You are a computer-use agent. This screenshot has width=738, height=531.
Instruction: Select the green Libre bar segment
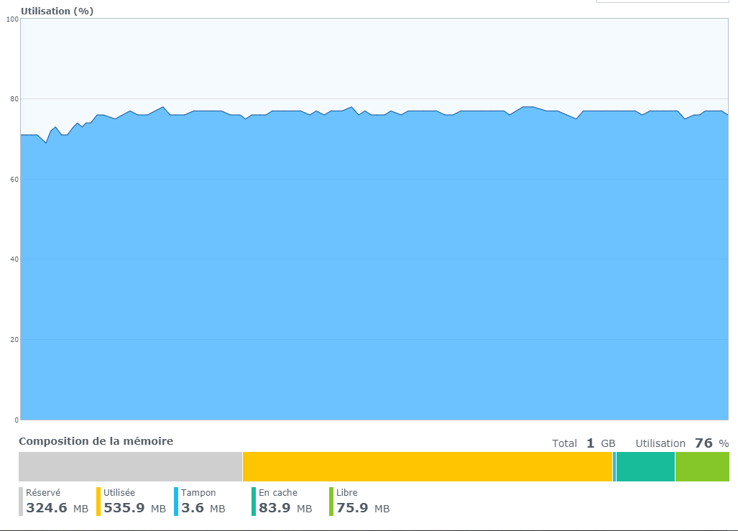coord(702,466)
